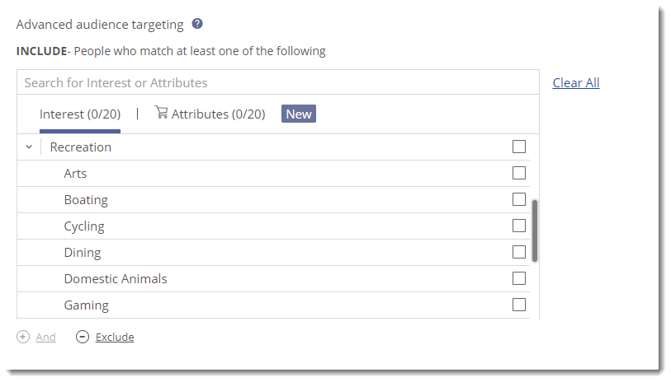Collapse the Recreation category chevron
This screenshot has height=382, width=671.
click(29, 147)
